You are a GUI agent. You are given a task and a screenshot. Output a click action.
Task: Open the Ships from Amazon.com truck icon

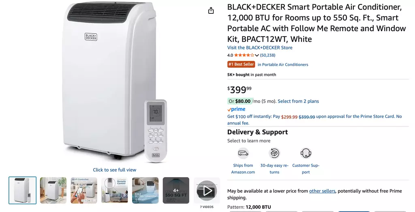pos(243,153)
